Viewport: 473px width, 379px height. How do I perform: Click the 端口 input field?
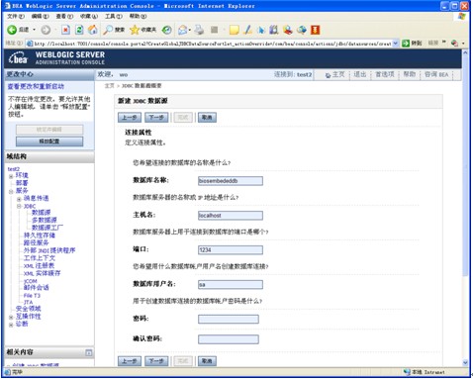coord(231,250)
